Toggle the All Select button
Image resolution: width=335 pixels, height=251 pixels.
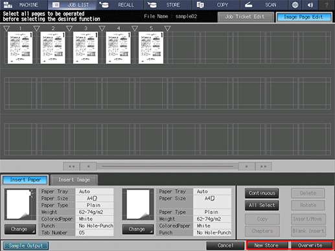coord(262,205)
